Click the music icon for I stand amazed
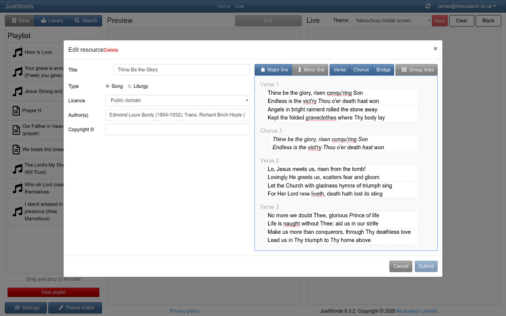 (x=17, y=211)
